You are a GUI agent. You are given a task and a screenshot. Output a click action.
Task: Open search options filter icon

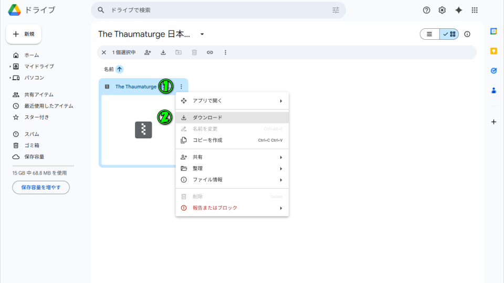click(335, 10)
